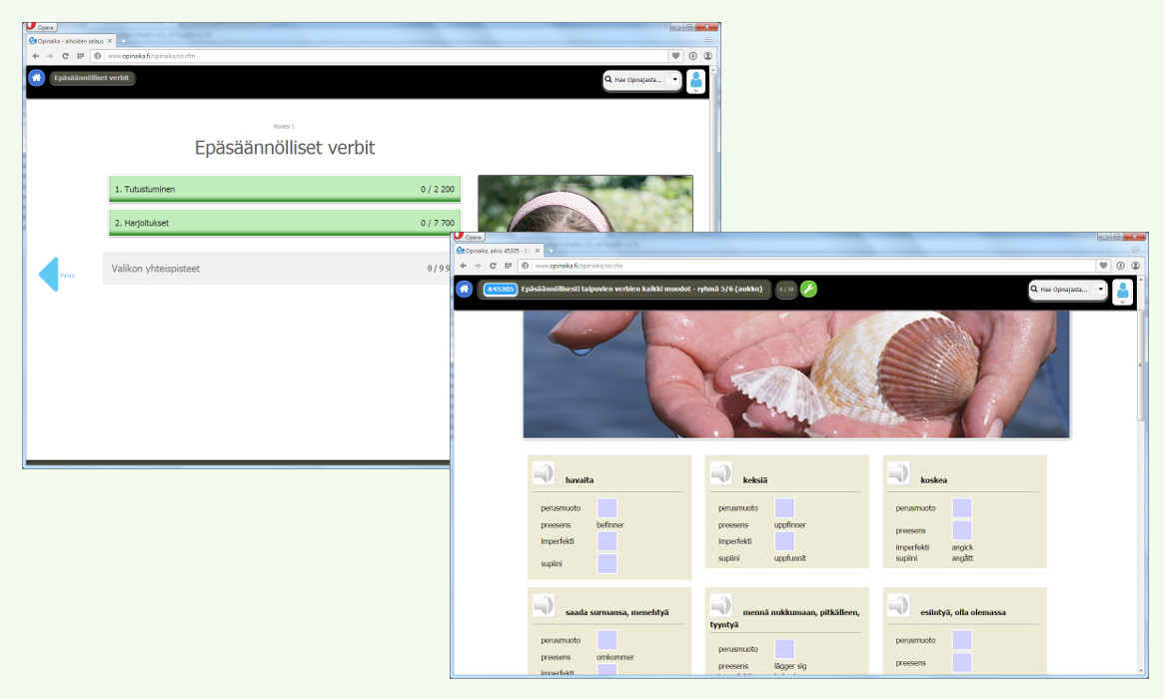
Task: Click the downloads icon in the back window toolbar
Action: 693,56
